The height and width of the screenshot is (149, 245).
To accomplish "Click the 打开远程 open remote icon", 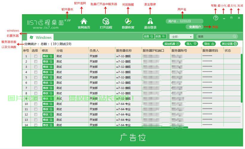I will point(106,21).
